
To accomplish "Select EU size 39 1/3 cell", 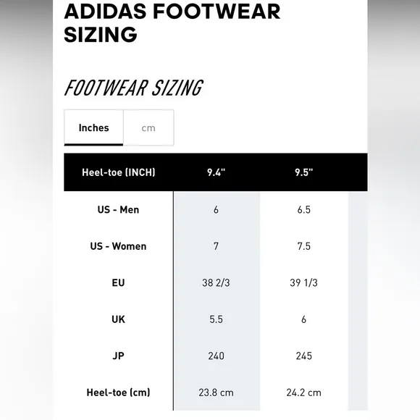I will (x=303, y=282).
